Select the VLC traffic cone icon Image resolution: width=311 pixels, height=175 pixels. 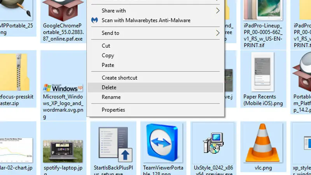(x=263, y=143)
